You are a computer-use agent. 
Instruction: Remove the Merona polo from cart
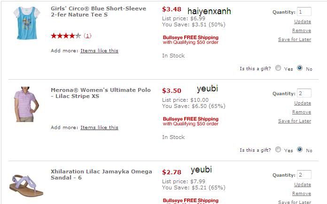[301, 112]
